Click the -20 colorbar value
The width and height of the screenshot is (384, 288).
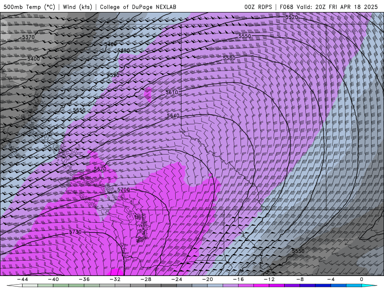208,279
